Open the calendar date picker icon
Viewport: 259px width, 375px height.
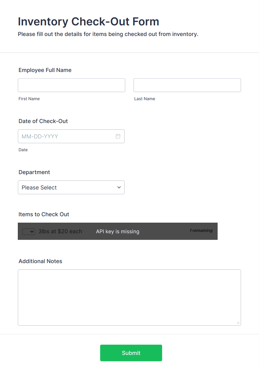[x=118, y=136]
